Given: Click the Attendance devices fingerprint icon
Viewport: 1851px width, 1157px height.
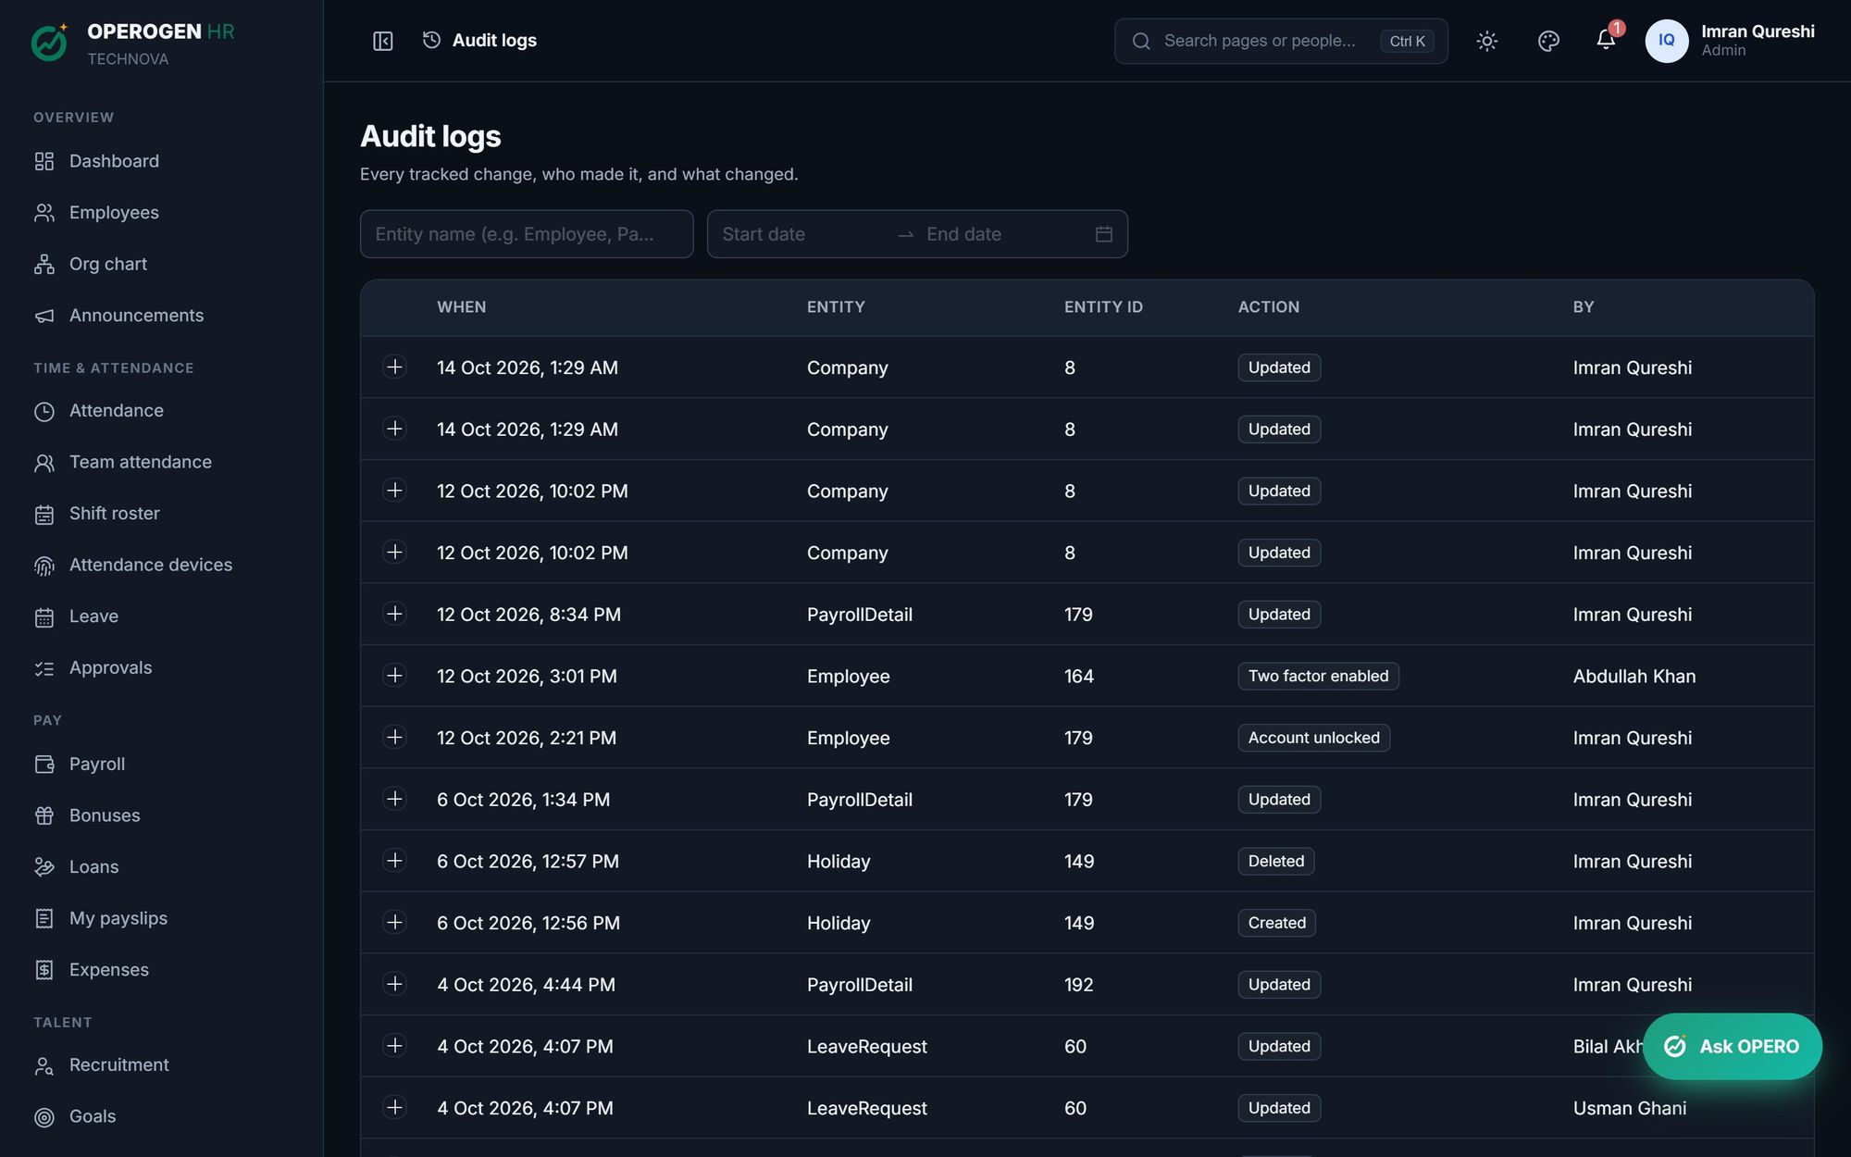Looking at the screenshot, I should (x=44, y=566).
